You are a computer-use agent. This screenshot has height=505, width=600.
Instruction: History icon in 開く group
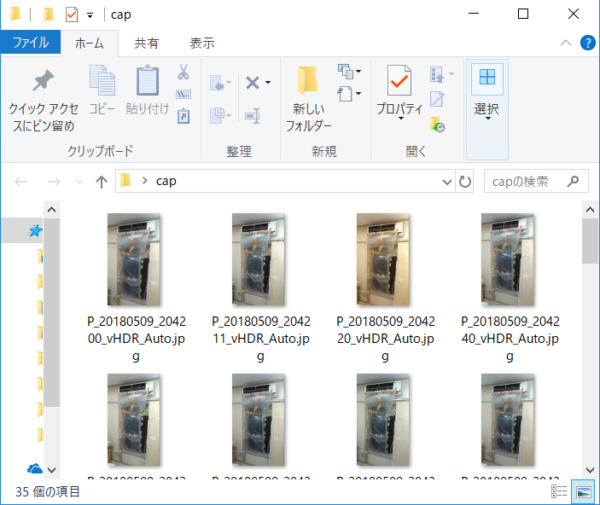coord(437,125)
